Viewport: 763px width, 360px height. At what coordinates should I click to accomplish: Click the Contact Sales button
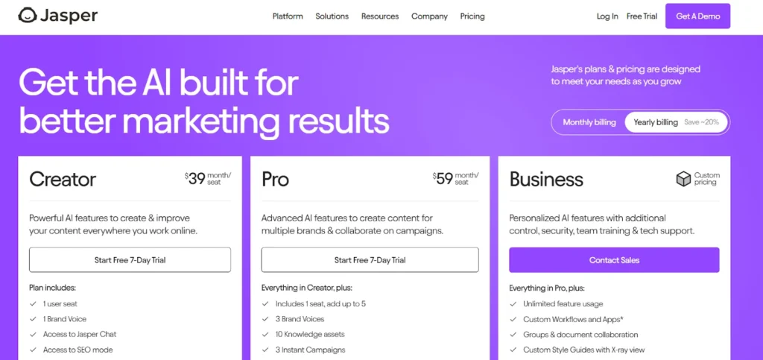point(614,260)
